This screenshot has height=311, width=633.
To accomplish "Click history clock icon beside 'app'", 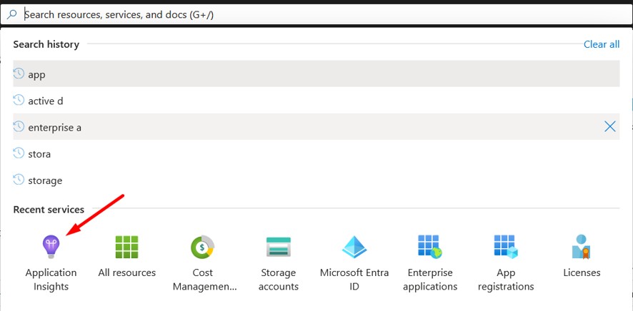I will (19, 73).
